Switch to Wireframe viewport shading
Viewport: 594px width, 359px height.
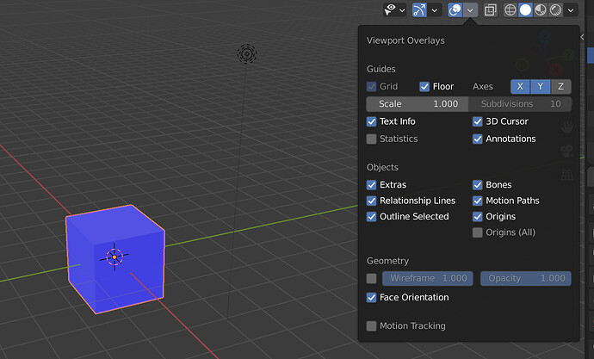pos(510,10)
